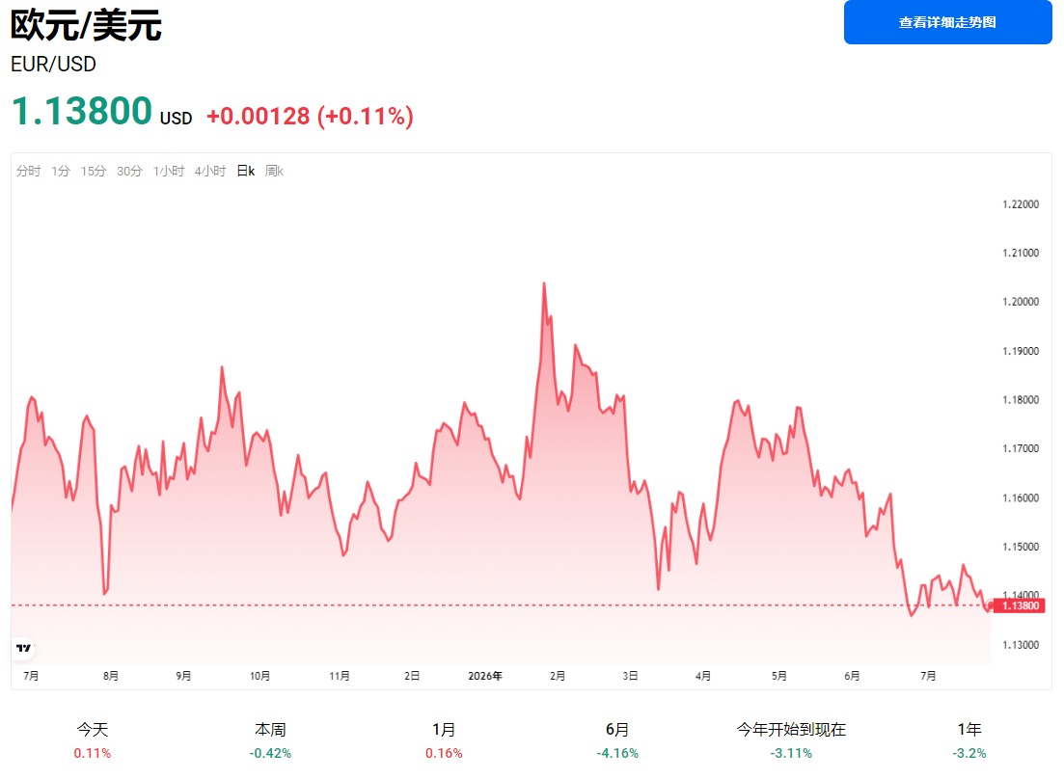Select the 1分 interval tab
The height and width of the screenshot is (779, 1064).
61,171
